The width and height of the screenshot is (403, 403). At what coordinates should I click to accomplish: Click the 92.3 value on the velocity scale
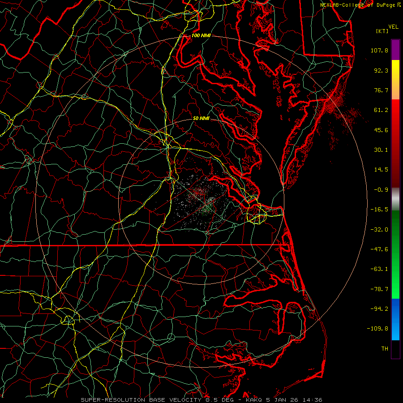381,70
